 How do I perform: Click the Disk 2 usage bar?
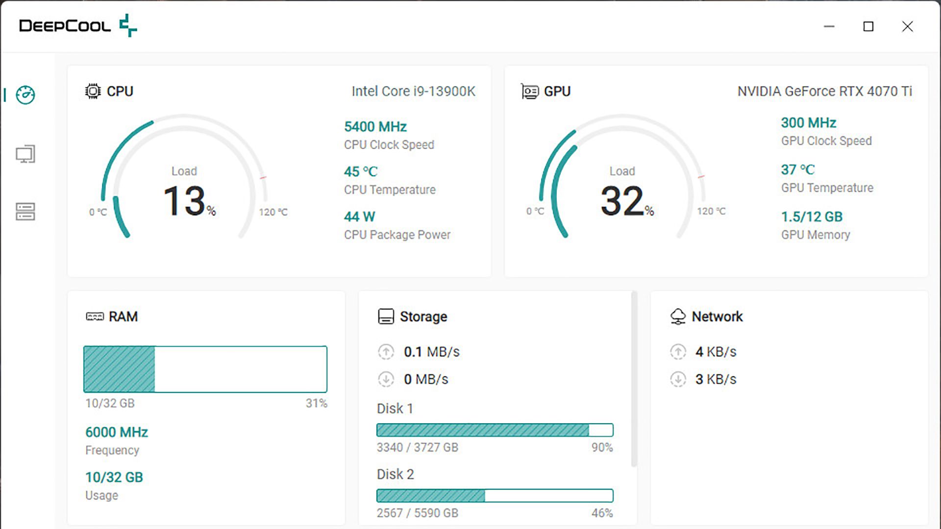click(x=495, y=496)
